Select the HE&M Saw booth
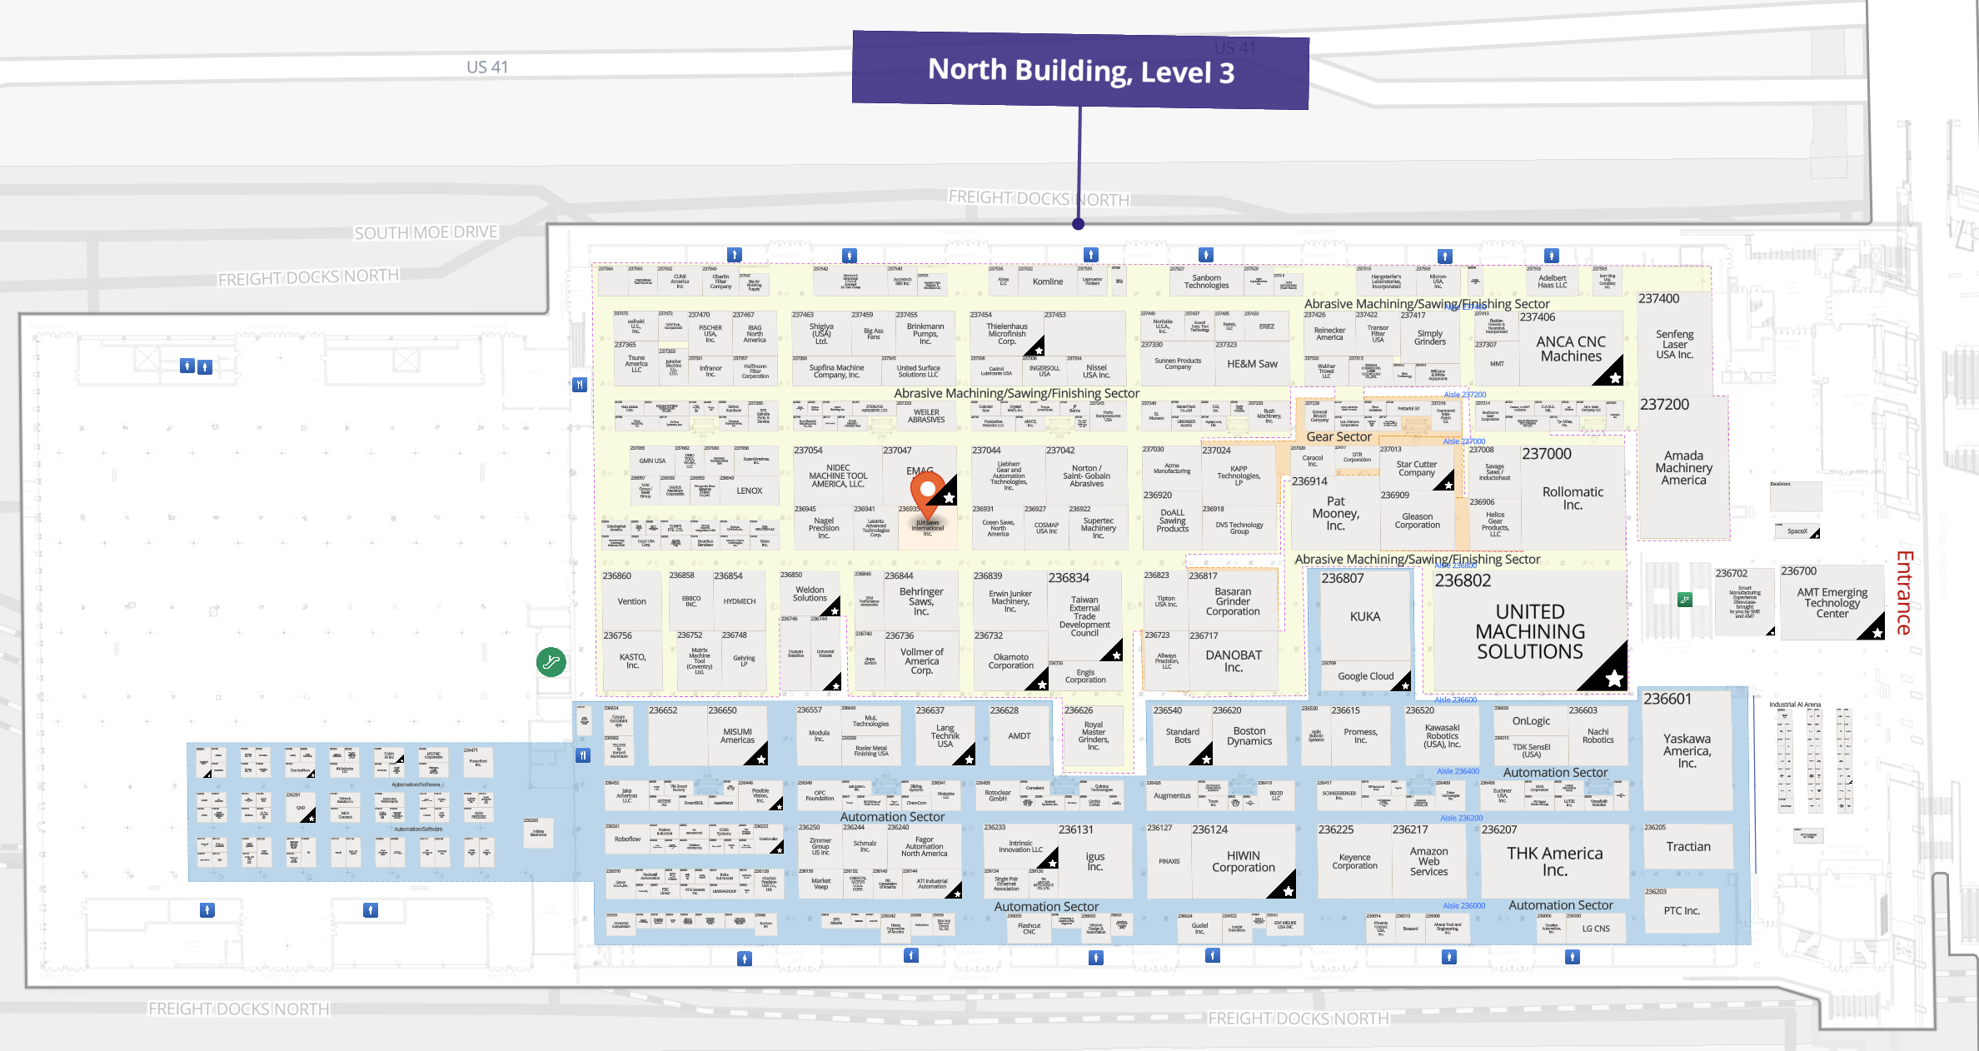The height and width of the screenshot is (1051, 1979). point(1252,364)
